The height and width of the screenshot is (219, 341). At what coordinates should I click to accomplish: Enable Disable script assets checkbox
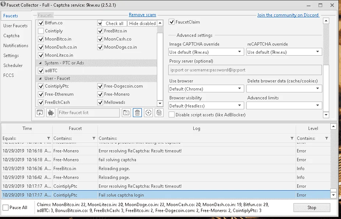pyautogui.click(x=172, y=115)
